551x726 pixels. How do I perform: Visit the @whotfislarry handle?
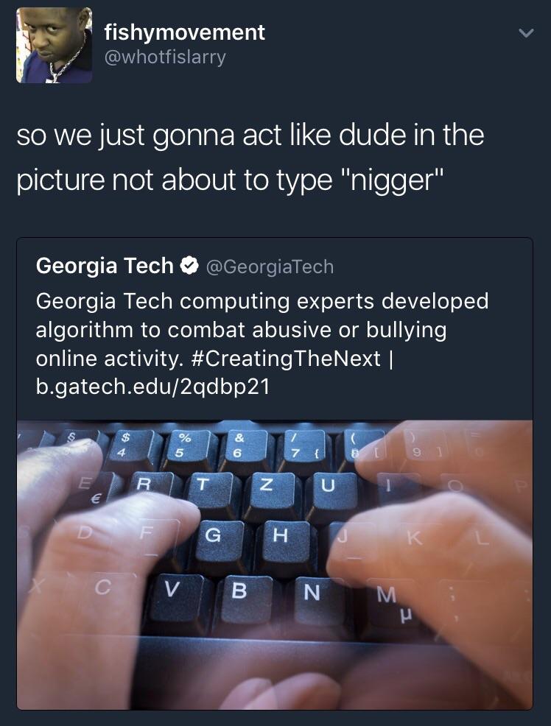165,57
